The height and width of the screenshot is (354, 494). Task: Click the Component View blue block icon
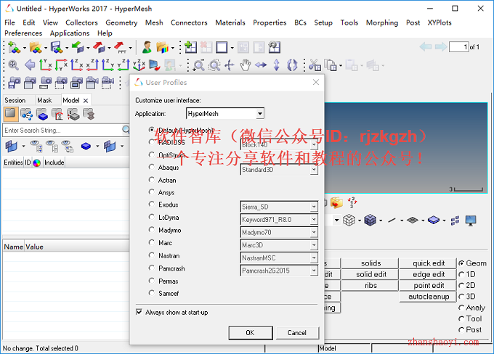[x=42, y=114]
